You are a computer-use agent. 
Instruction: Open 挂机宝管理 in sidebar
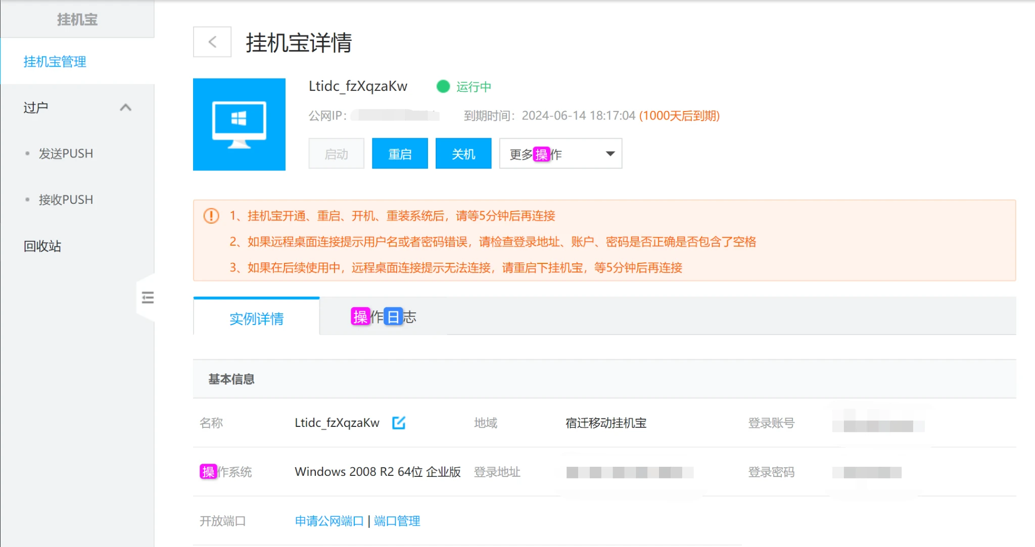55,62
